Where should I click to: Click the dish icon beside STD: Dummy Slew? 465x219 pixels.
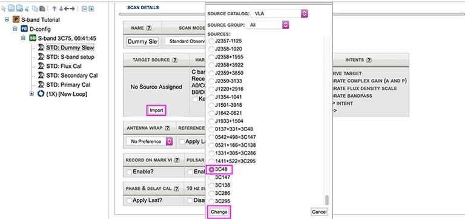(41, 47)
